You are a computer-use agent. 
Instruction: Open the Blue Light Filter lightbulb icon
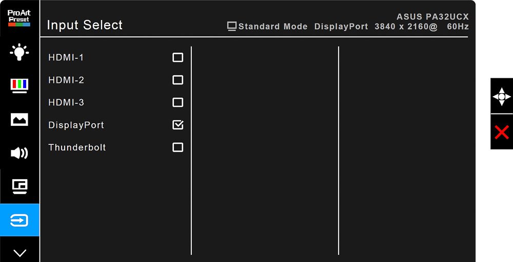pyautogui.click(x=19, y=52)
